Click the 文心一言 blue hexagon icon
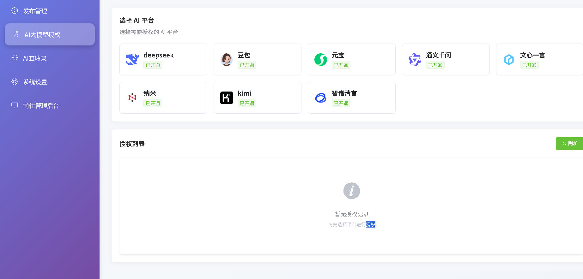The width and height of the screenshot is (583, 279). [x=509, y=59]
